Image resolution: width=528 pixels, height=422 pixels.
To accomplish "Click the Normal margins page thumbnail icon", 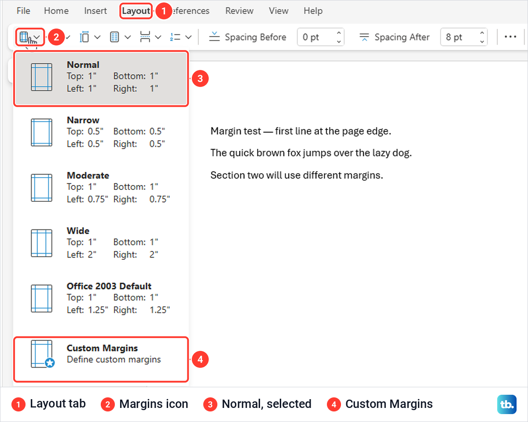I will [x=42, y=77].
